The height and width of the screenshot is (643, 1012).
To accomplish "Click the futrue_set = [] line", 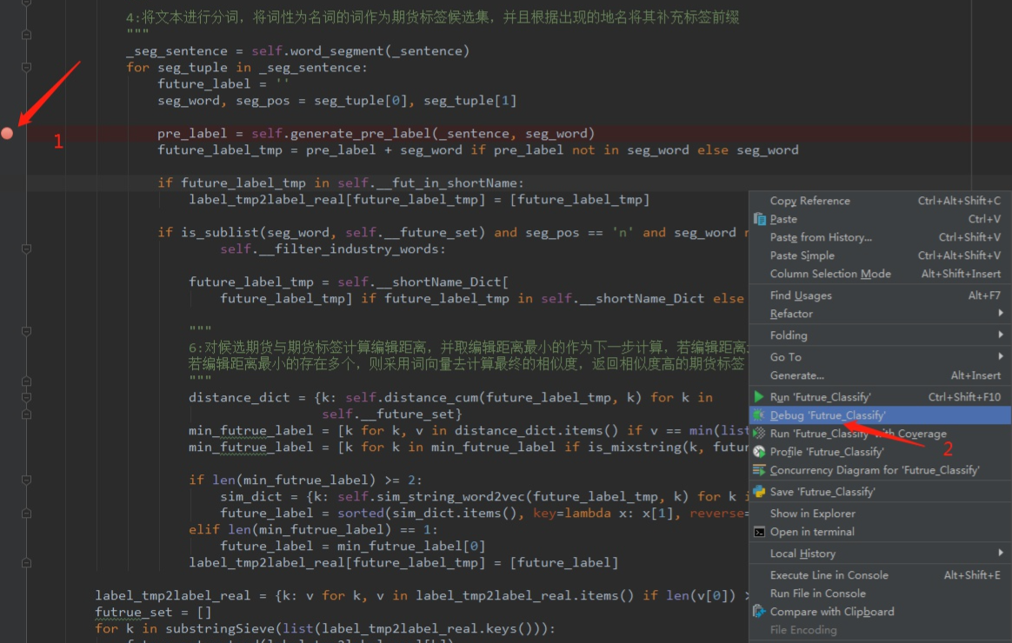I will (x=154, y=612).
